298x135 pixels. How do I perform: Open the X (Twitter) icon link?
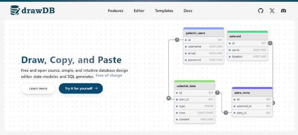tap(272, 11)
